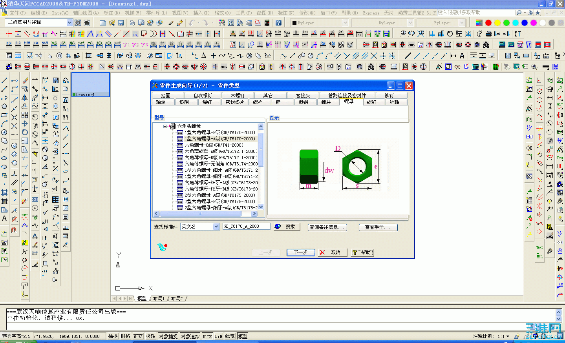This screenshot has height=343, width=565.
Task: Open the 文件(F) menu
Action: tap(18, 13)
